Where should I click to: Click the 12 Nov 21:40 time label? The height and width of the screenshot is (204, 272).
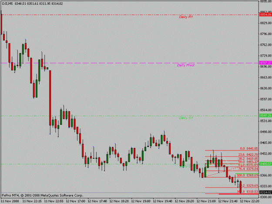click(228, 201)
